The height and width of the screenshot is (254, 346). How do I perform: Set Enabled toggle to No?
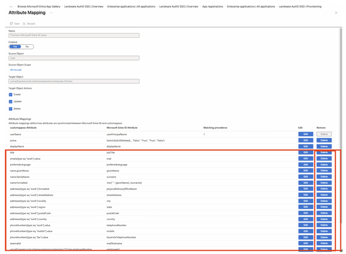click(x=27, y=46)
